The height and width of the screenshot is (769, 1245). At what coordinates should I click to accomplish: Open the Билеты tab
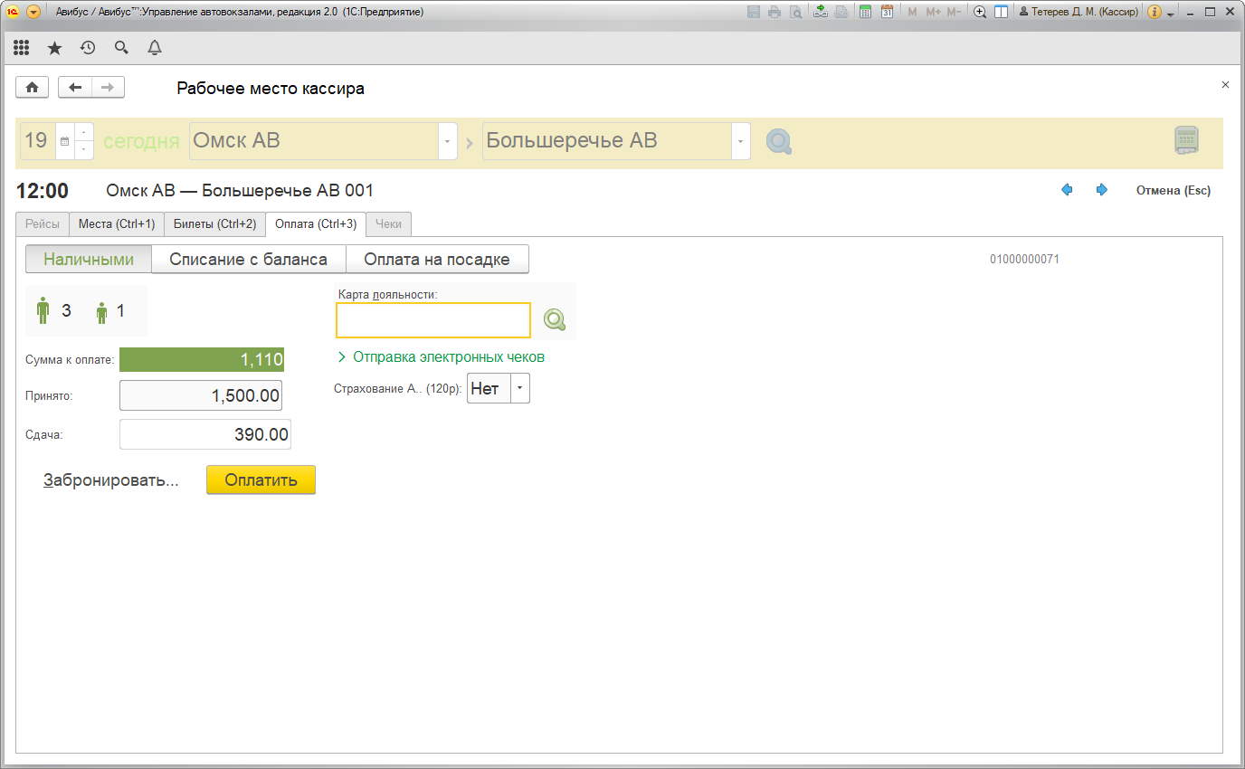214,223
